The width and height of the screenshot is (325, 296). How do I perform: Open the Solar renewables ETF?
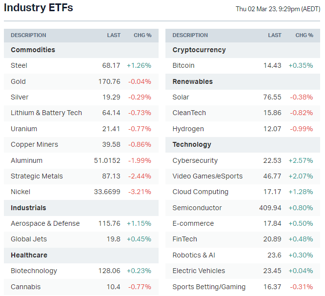tap(181, 97)
